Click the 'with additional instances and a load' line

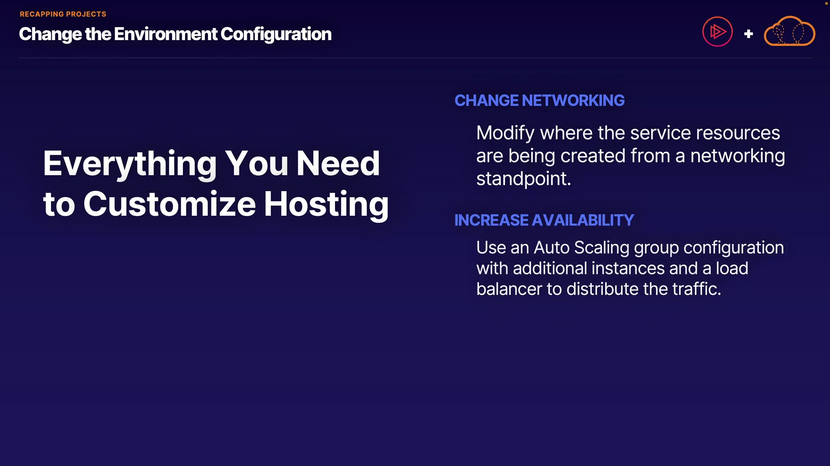click(612, 268)
